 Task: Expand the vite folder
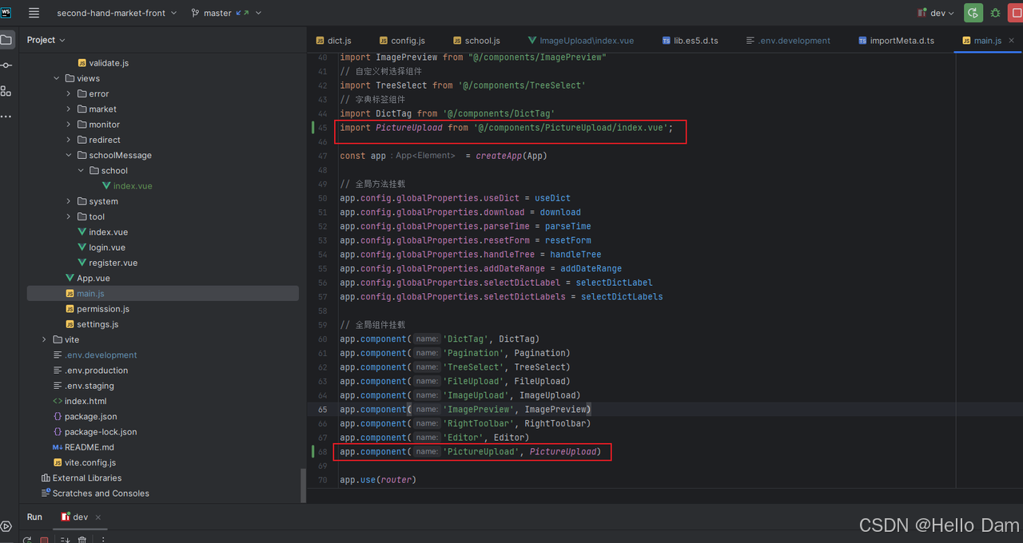(x=45, y=339)
